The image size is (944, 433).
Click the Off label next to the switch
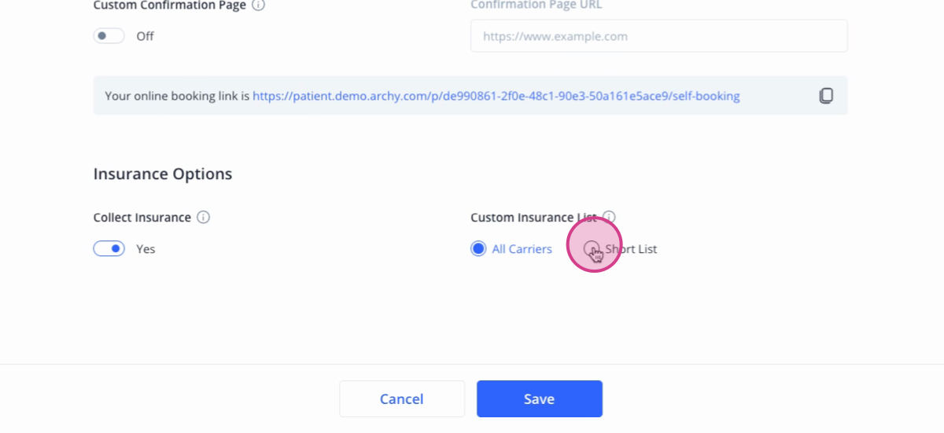click(x=145, y=36)
